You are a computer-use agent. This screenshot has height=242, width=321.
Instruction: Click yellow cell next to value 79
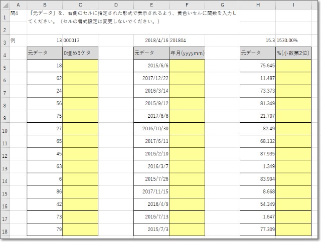tap(80, 230)
